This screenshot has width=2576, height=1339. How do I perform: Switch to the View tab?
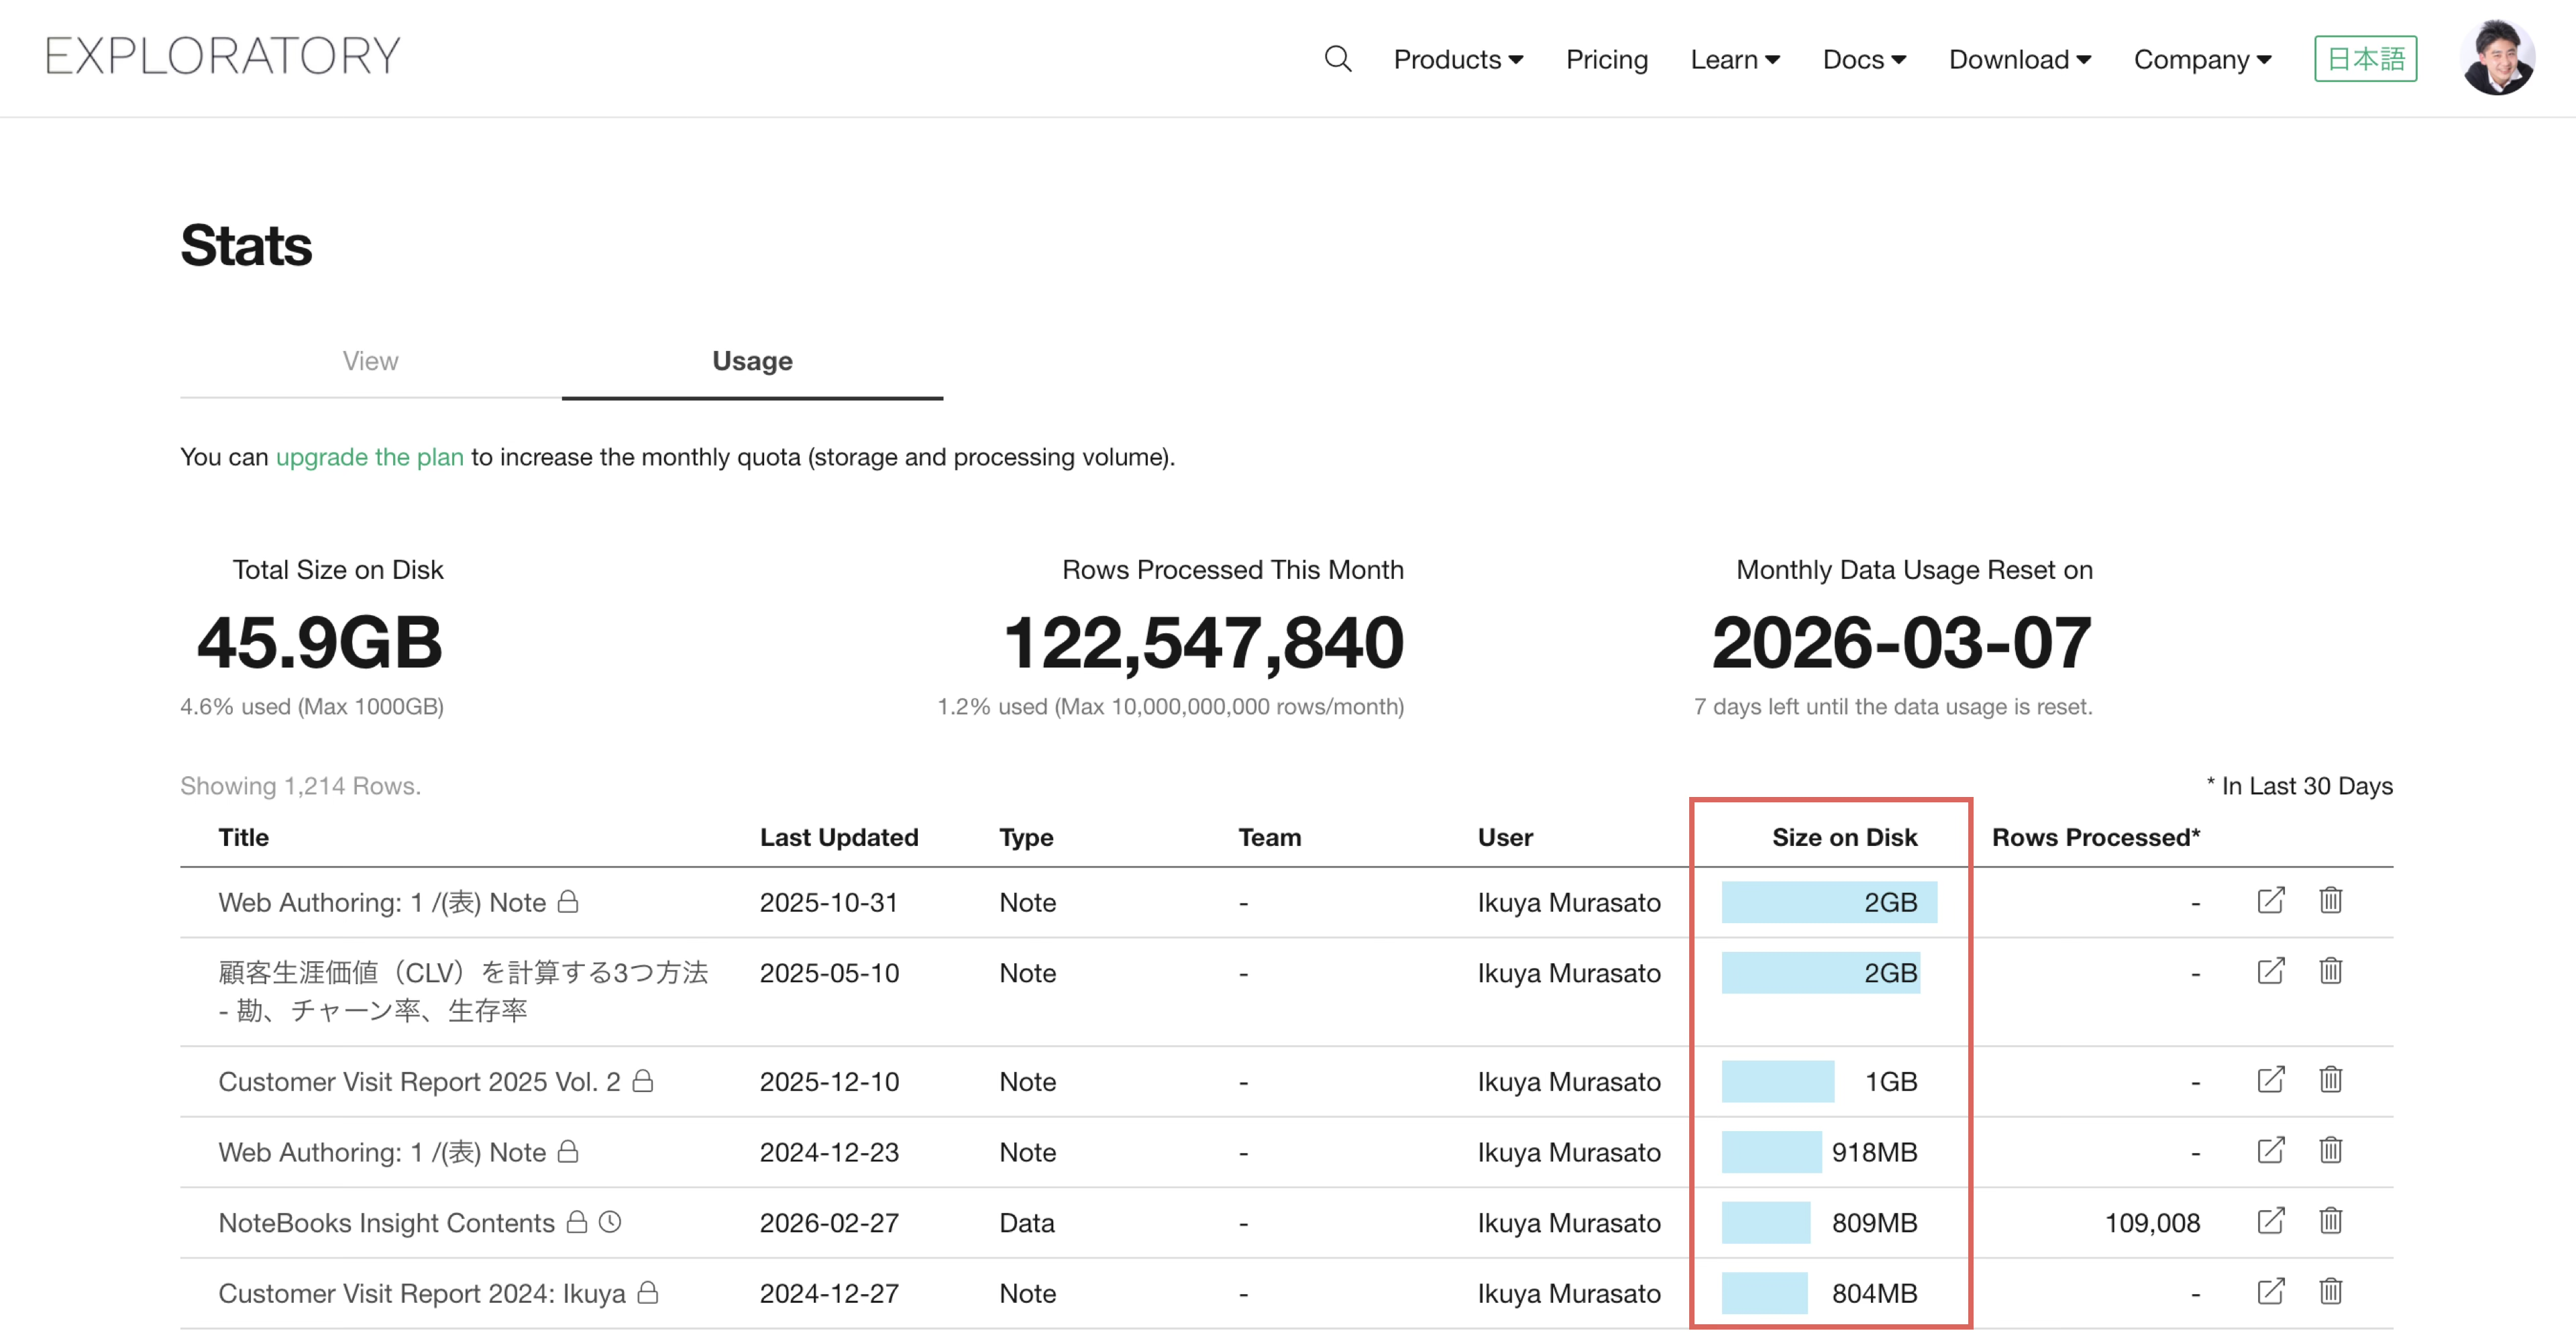[370, 361]
